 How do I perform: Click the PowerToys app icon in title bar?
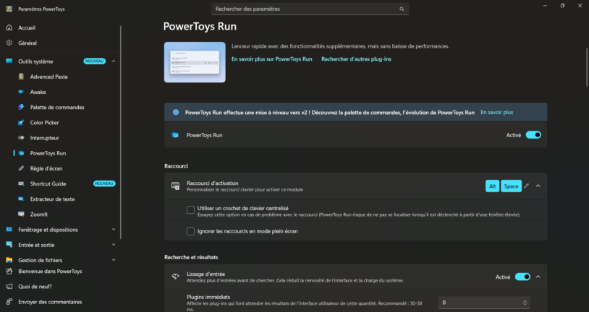pos(9,9)
